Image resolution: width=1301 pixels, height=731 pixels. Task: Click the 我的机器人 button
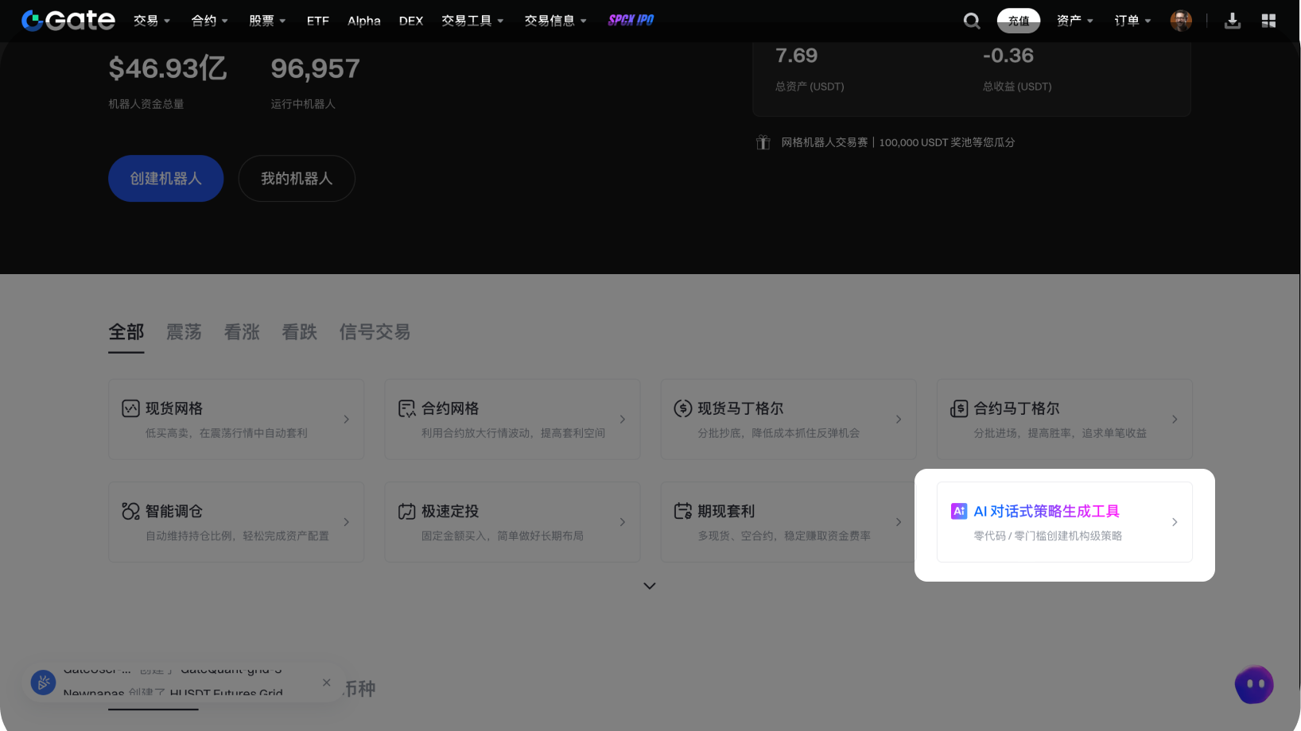tap(297, 178)
